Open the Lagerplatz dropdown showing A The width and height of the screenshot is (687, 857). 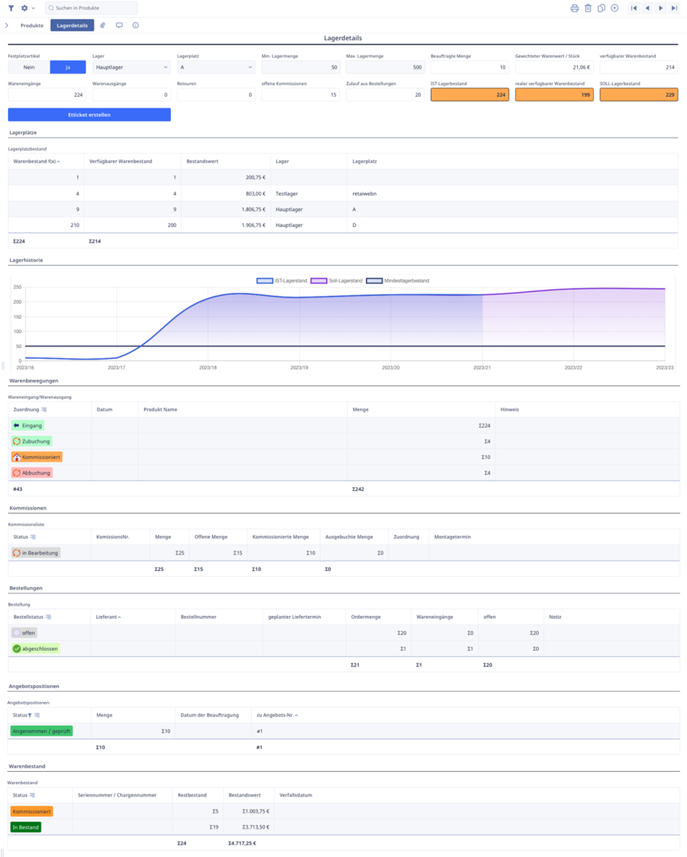pos(215,67)
